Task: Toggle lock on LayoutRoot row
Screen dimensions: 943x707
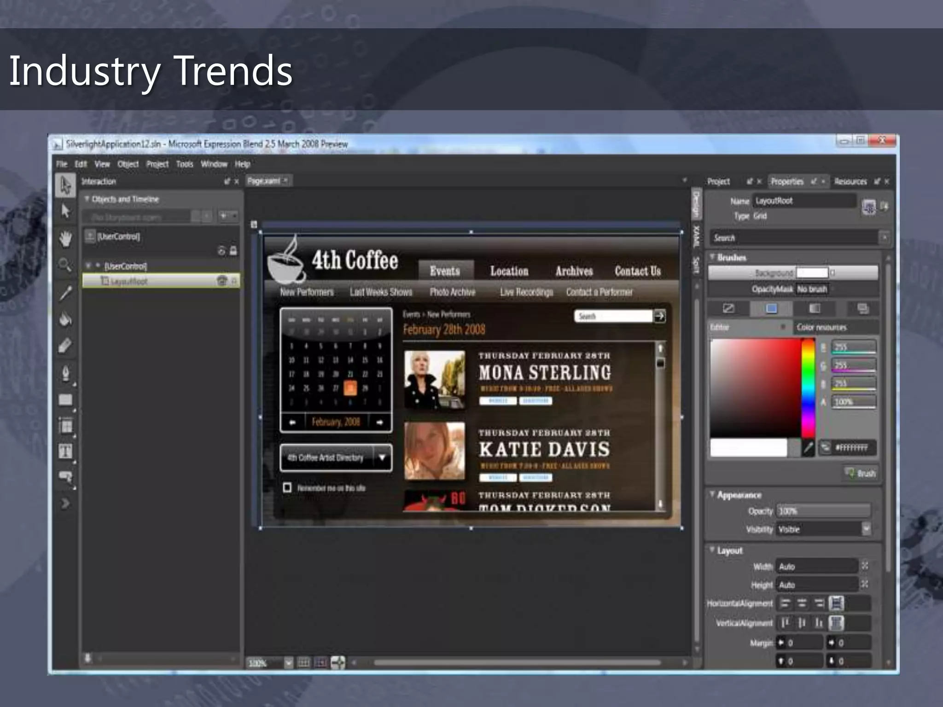Action: 234,281
